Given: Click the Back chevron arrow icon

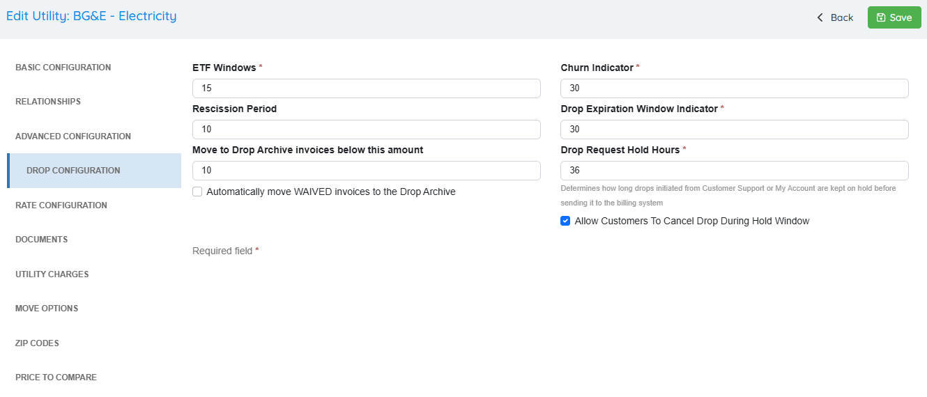Looking at the screenshot, I should point(820,17).
